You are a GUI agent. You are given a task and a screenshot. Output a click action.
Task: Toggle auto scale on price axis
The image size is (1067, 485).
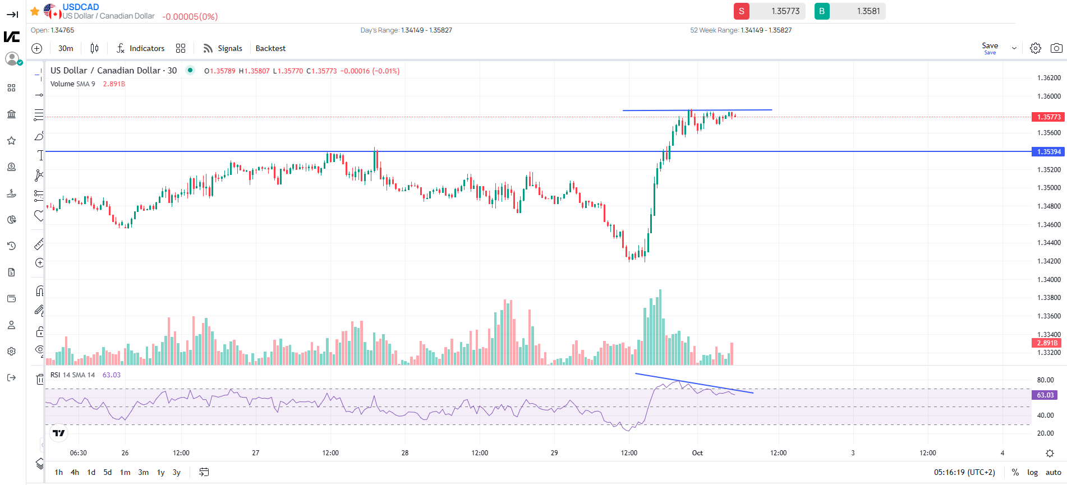point(1053,472)
